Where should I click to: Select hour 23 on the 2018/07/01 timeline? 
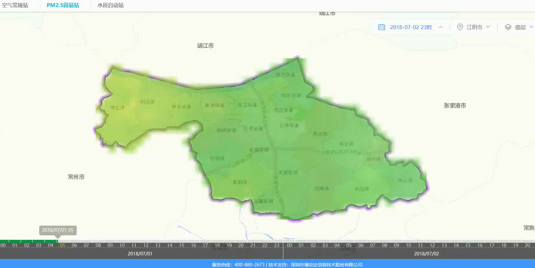coord(277,245)
